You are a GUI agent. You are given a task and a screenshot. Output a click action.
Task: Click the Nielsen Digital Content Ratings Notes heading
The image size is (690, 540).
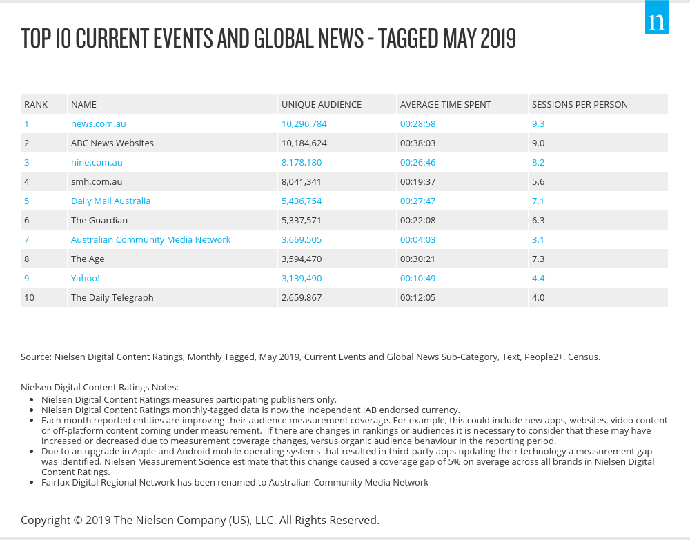(99, 388)
